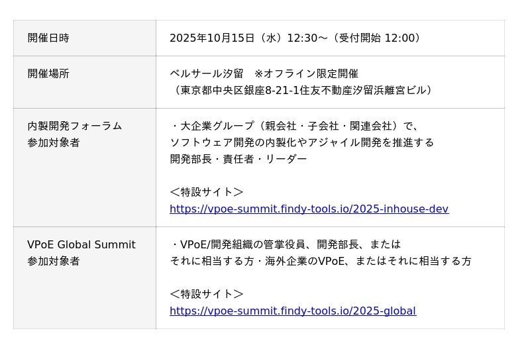Click the 大企業グループ bullet line

pos(295,126)
